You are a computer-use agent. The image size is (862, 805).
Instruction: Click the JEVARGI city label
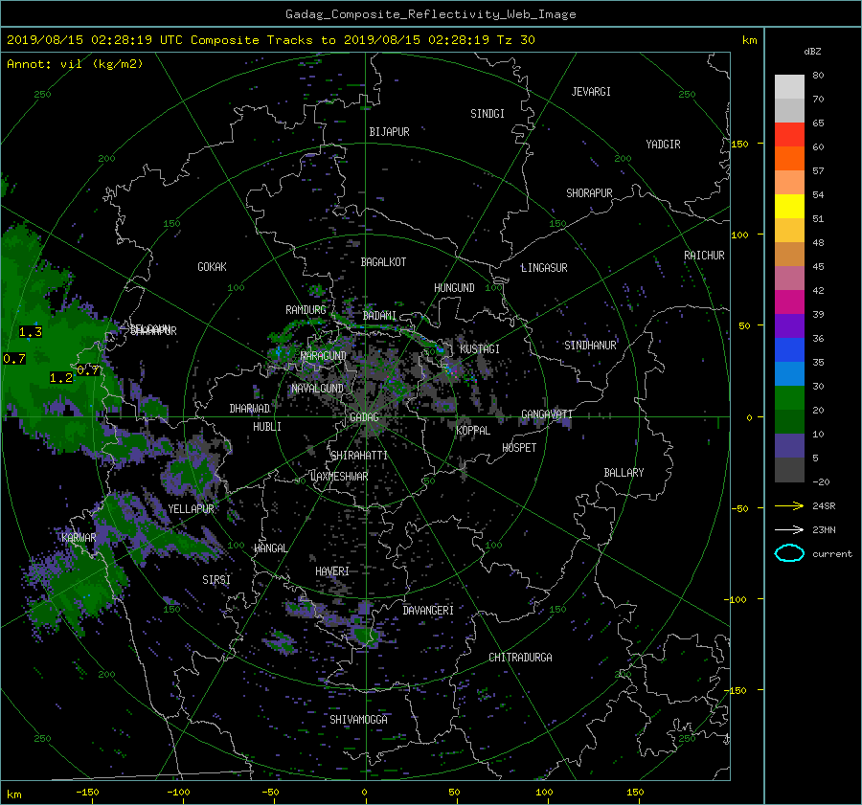591,92
